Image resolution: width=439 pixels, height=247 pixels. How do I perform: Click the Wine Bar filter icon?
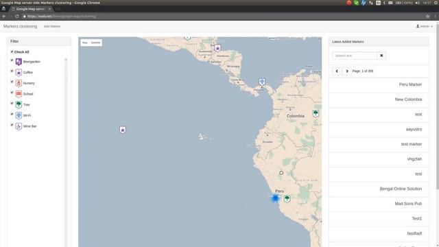coord(19,126)
